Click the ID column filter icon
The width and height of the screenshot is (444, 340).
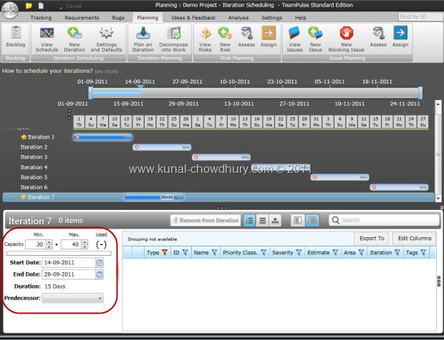click(185, 252)
